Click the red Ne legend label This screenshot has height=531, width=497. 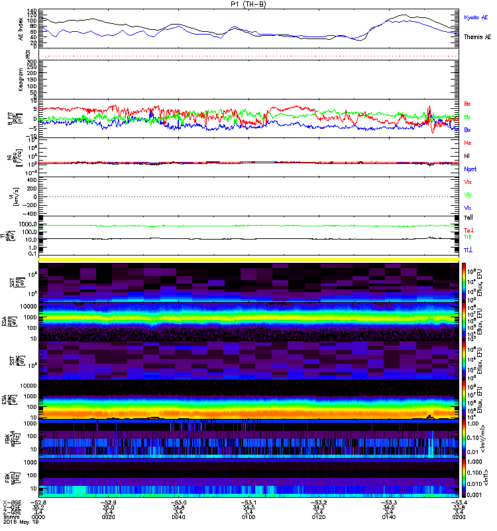[468, 143]
